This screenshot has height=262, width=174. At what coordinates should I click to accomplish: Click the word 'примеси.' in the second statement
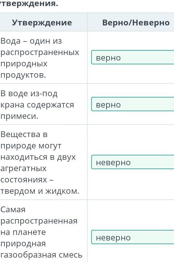19,116
